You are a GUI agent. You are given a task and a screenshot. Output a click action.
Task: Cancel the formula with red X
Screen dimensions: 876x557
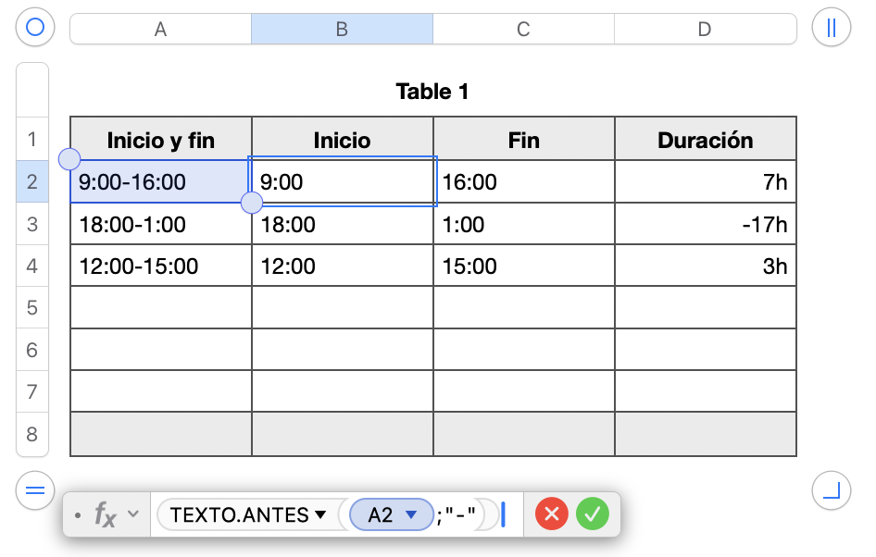pyautogui.click(x=551, y=514)
